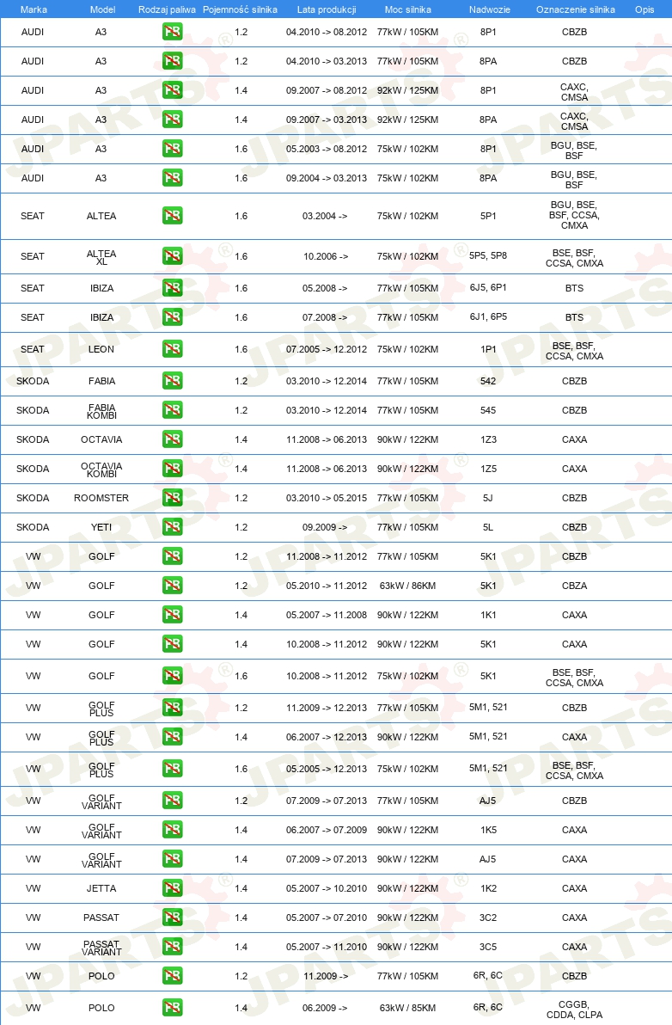
Task: Click the fuel icon in the AUDI A3 1.4 8P1 row
Action: click(x=173, y=90)
